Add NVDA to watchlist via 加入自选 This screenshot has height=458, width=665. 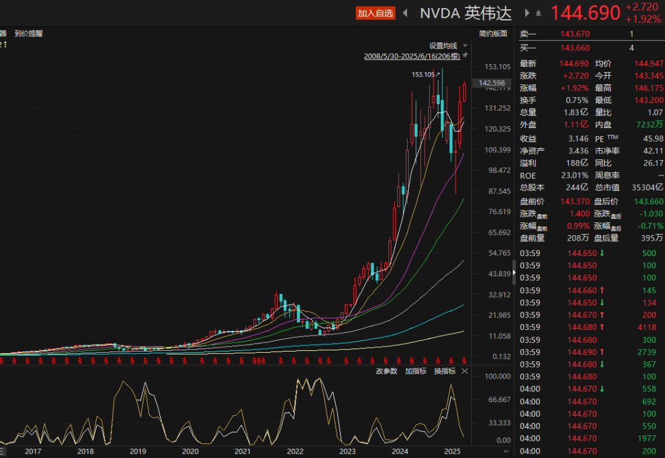pos(376,13)
